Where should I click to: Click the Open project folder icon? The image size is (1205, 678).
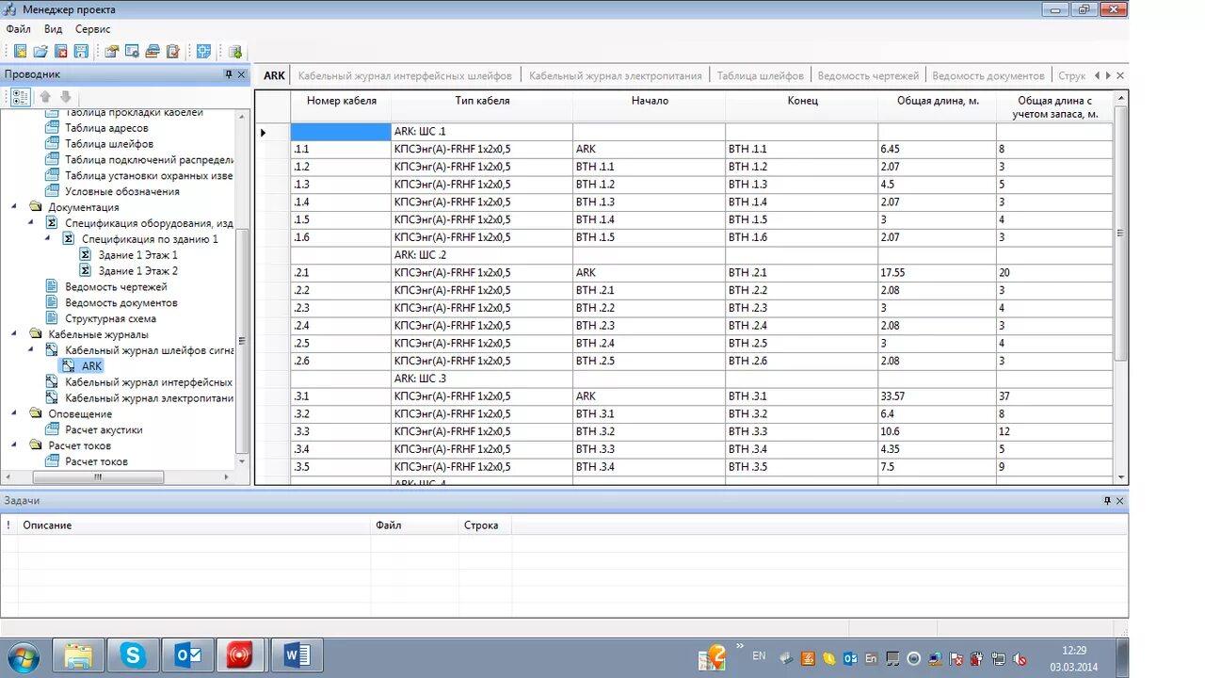(x=40, y=52)
